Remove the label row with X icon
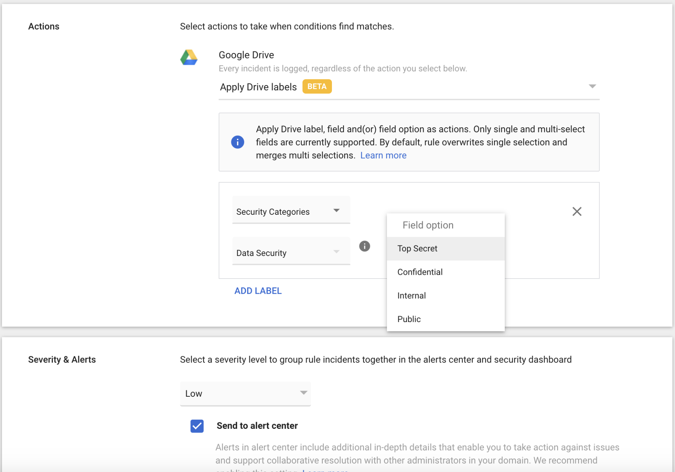 pyautogui.click(x=577, y=211)
